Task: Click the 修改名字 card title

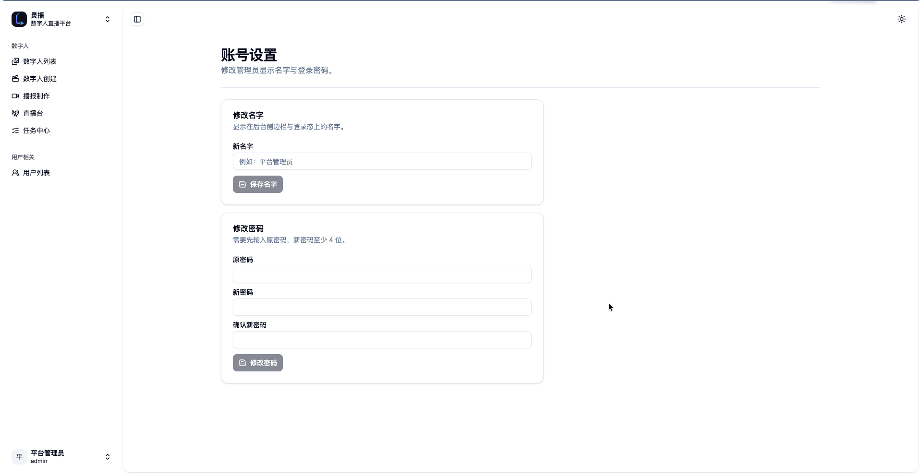Action: (x=248, y=115)
